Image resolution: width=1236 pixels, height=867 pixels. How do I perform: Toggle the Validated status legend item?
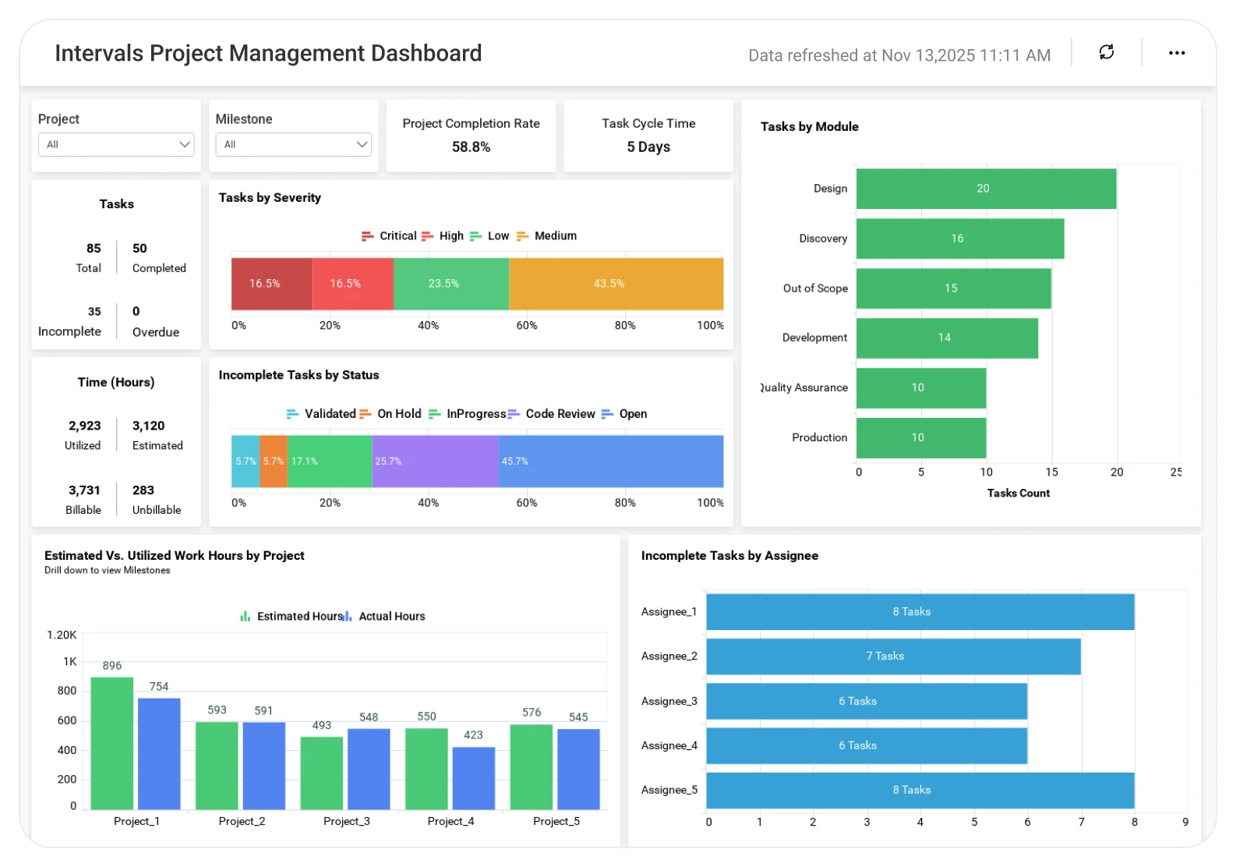click(x=321, y=413)
